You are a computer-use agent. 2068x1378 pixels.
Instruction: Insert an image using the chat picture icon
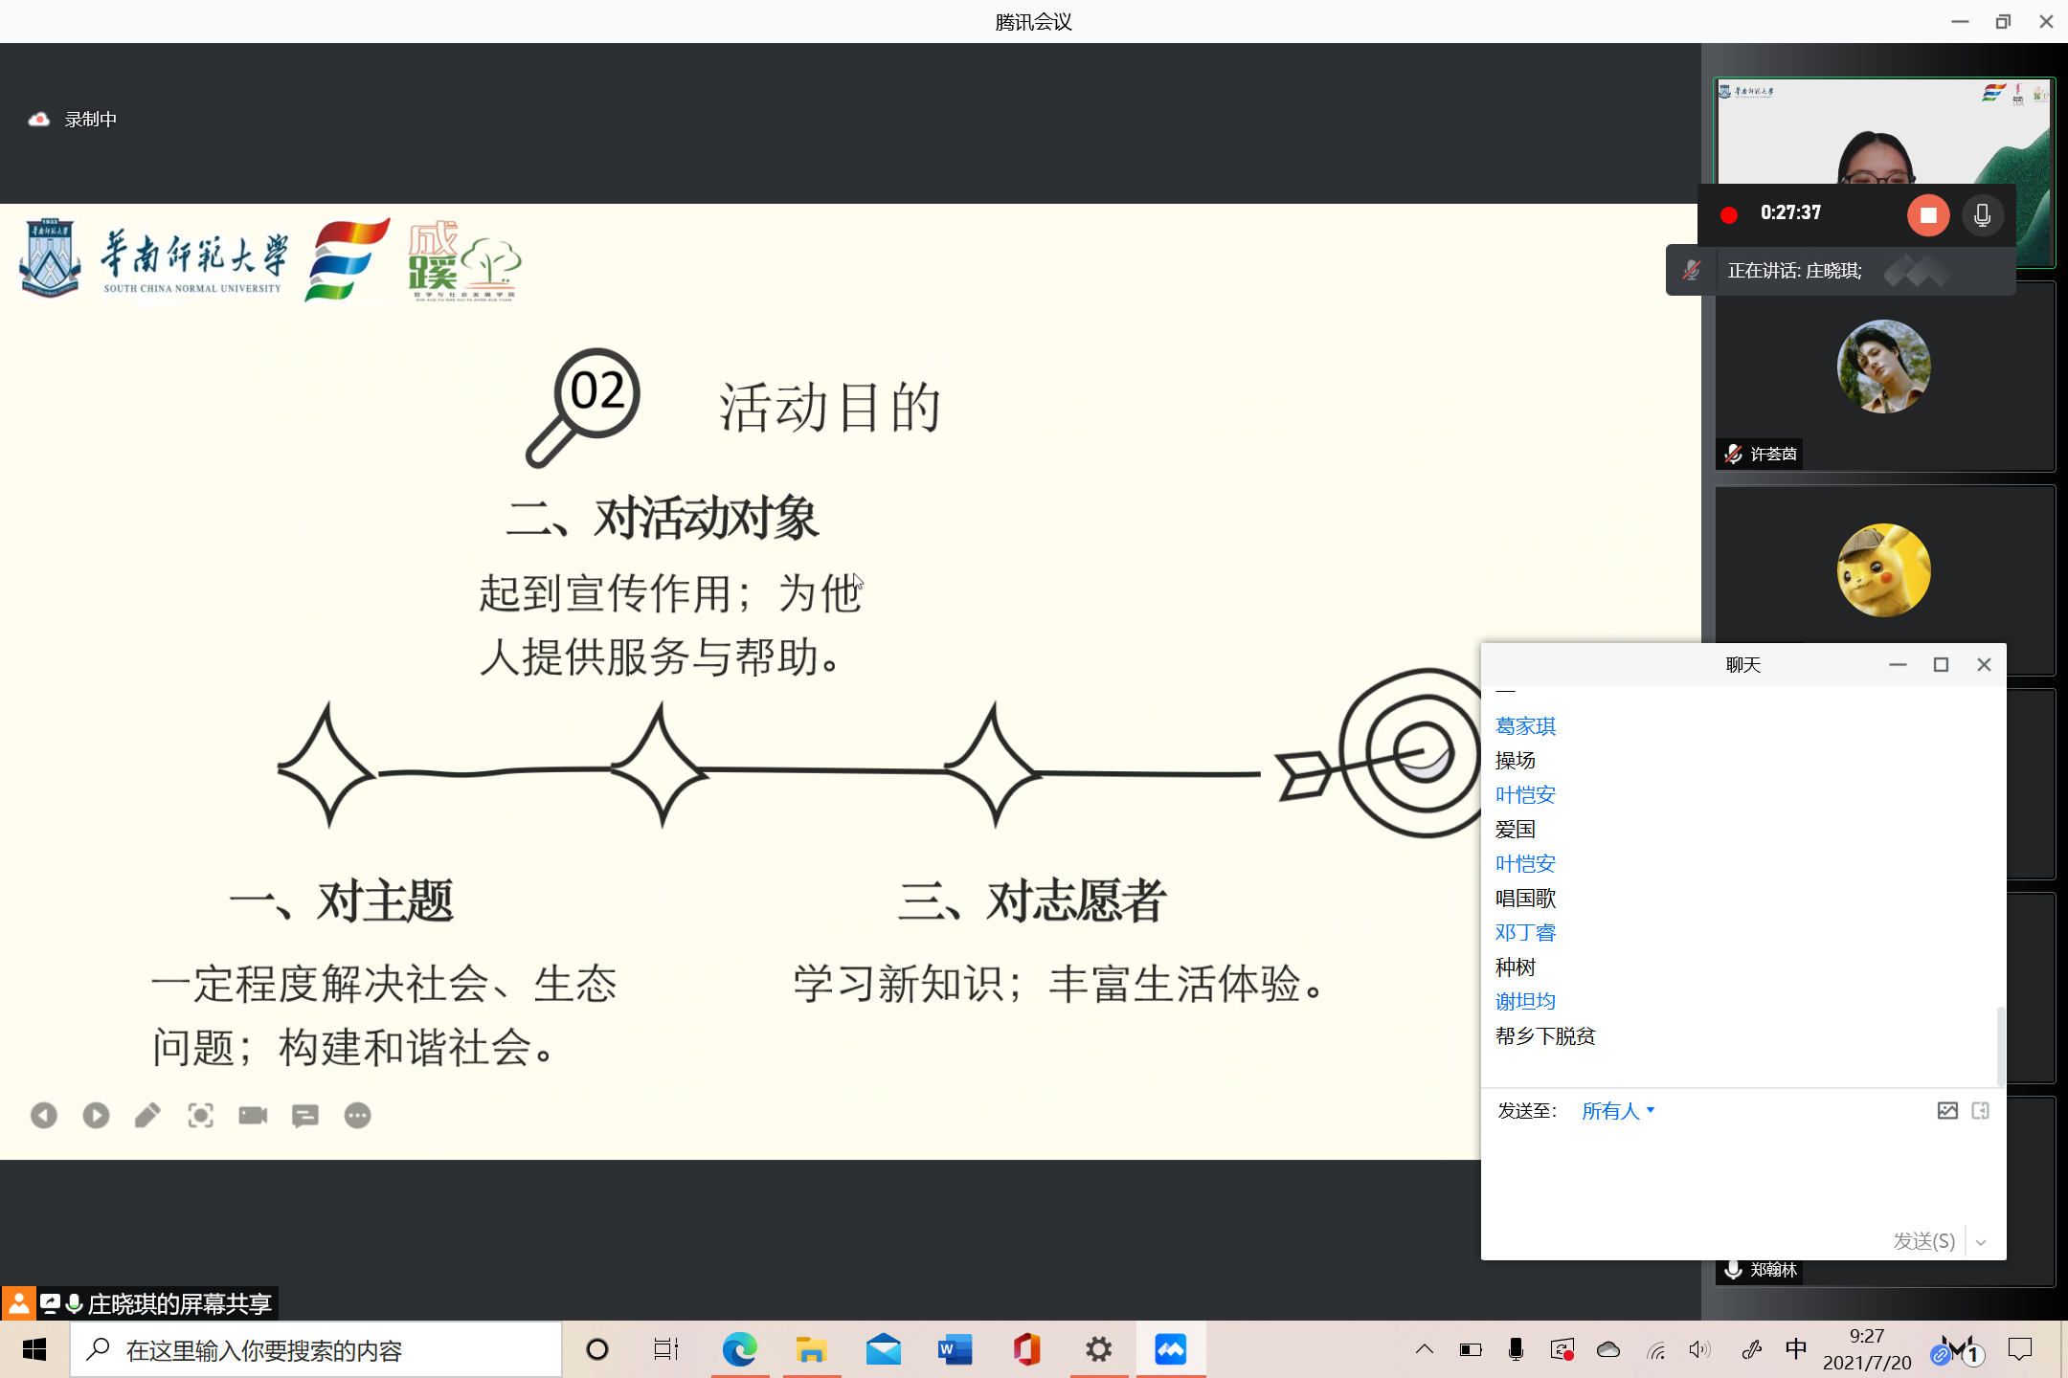[x=1947, y=1111]
